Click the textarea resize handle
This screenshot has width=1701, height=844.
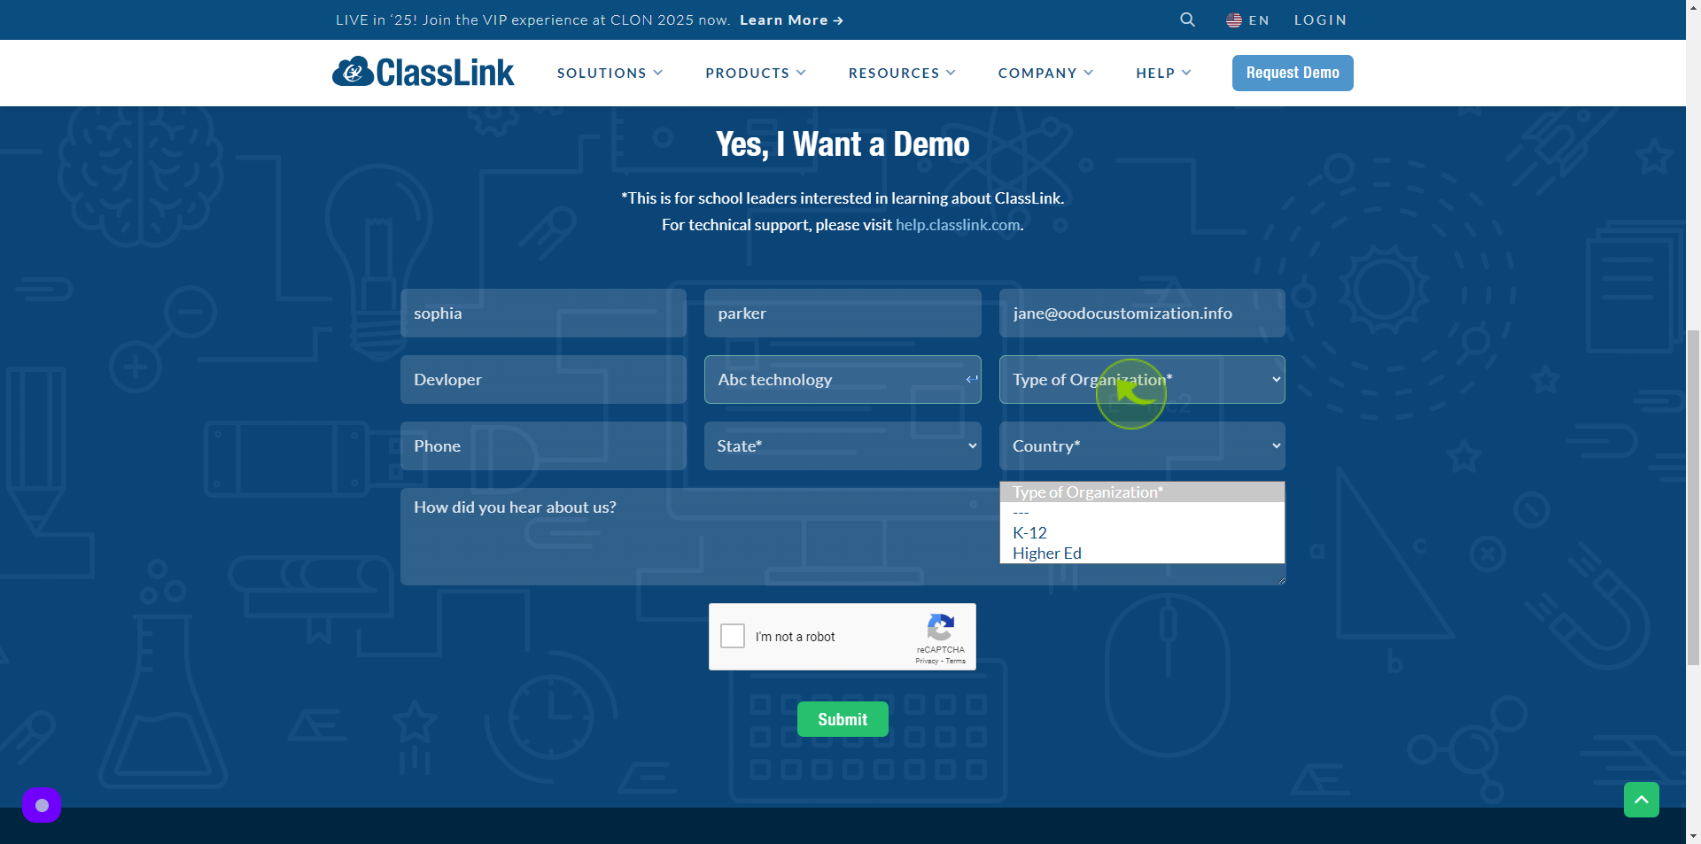1280,580
